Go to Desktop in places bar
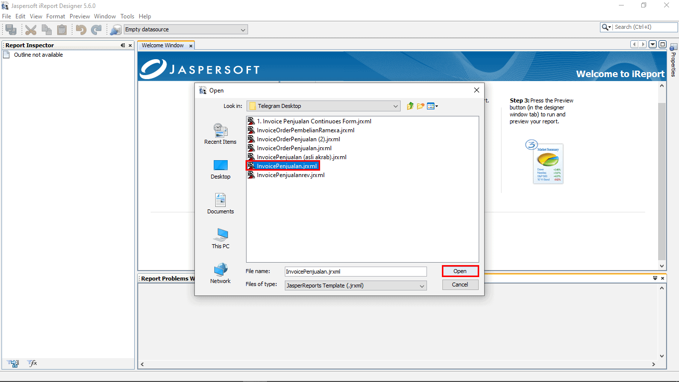The width and height of the screenshot is (679, 382). tap(220, 170)
